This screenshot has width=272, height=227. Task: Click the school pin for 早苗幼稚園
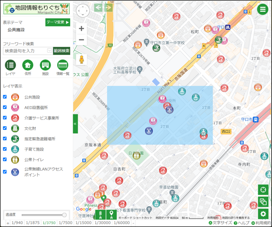[x=172, y=192]
